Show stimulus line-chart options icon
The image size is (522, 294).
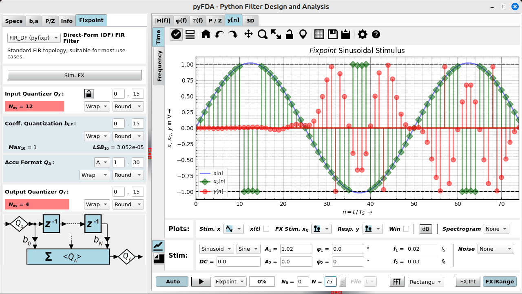coord(158,245)
